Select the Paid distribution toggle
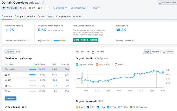Screen dimensions: 177x111 [18, 52]
